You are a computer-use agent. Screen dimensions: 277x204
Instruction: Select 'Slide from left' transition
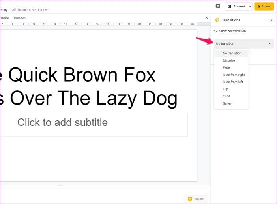[x=231, y=82]
